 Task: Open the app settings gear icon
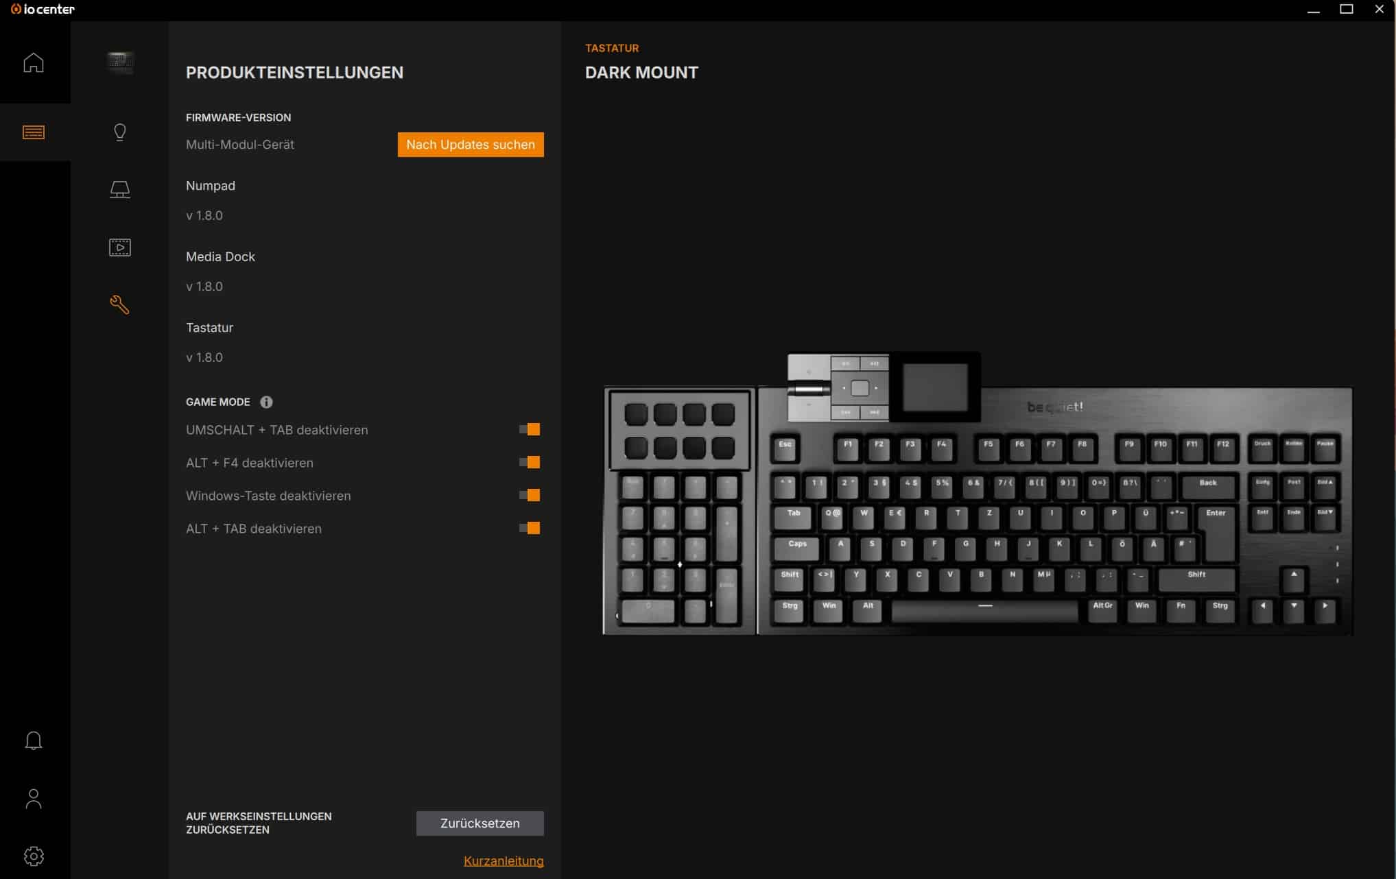pos(34,856)
